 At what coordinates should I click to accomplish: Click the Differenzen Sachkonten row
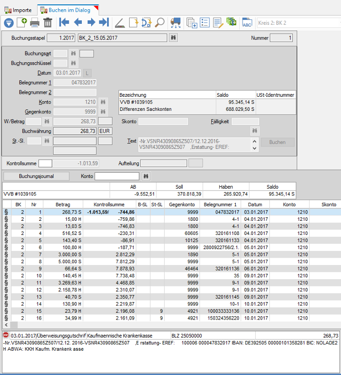point(207,109)
